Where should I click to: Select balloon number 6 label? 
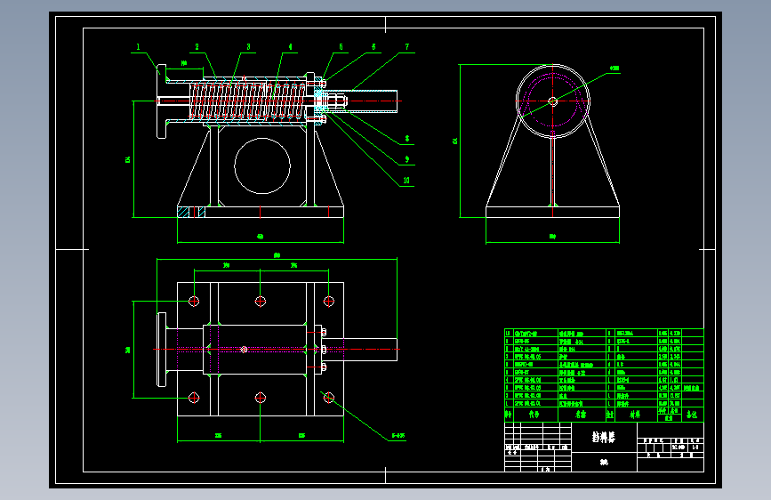(373, 47)
